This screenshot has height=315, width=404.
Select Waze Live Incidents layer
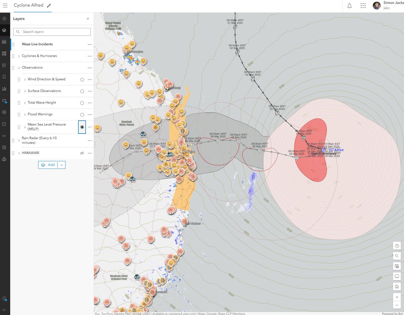tap(37, 44)
